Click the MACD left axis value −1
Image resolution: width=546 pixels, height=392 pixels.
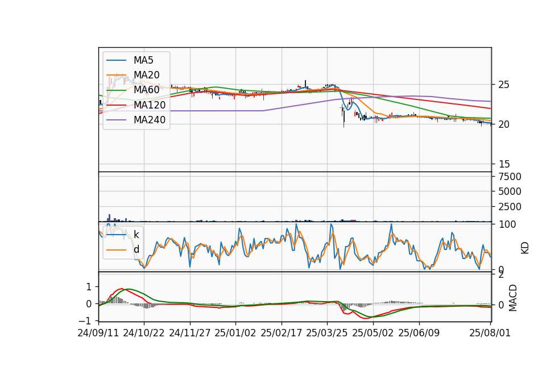pyautogui.click(x=86, y=320)
